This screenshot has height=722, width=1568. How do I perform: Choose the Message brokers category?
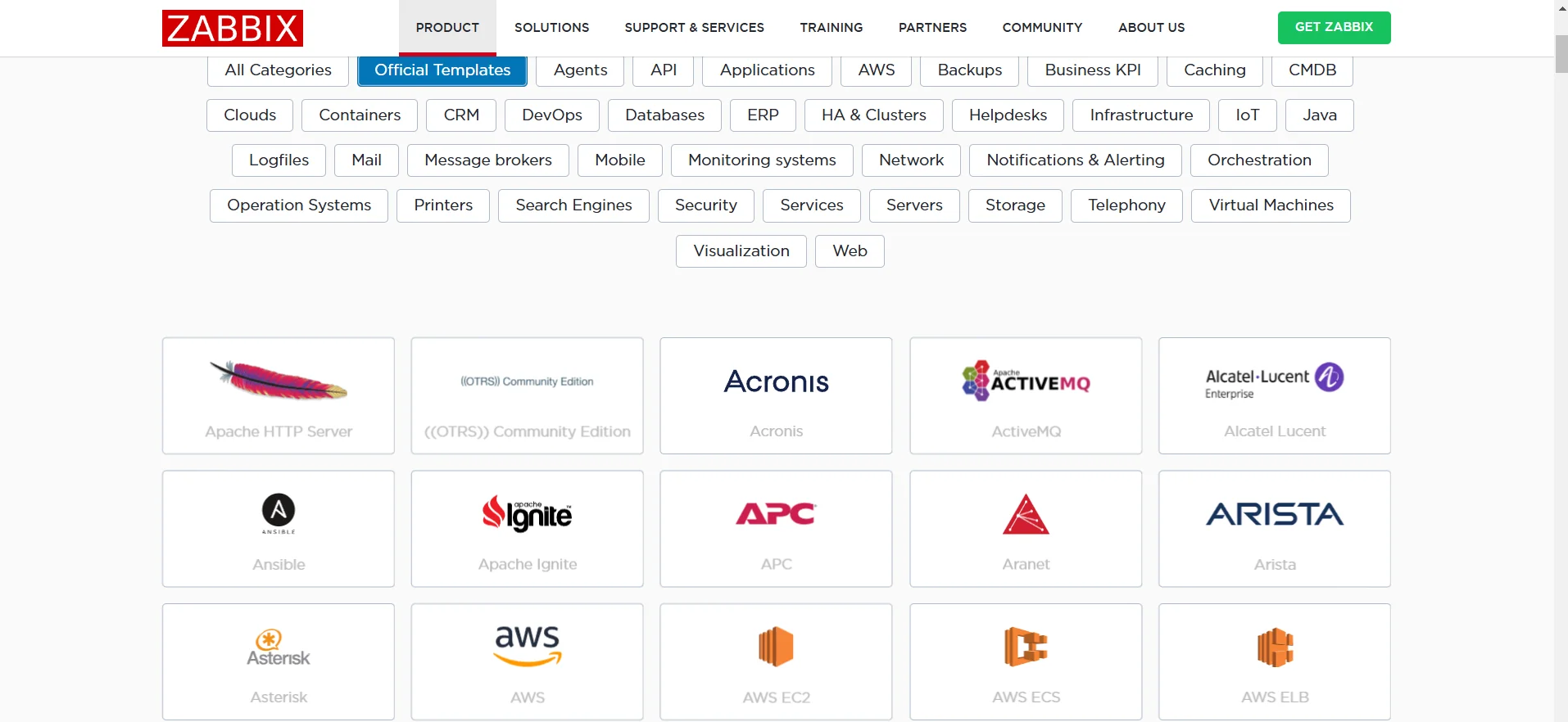click(488, 160)
